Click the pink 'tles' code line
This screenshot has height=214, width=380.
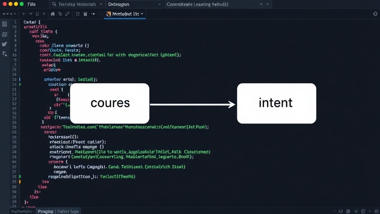(42, 187)
